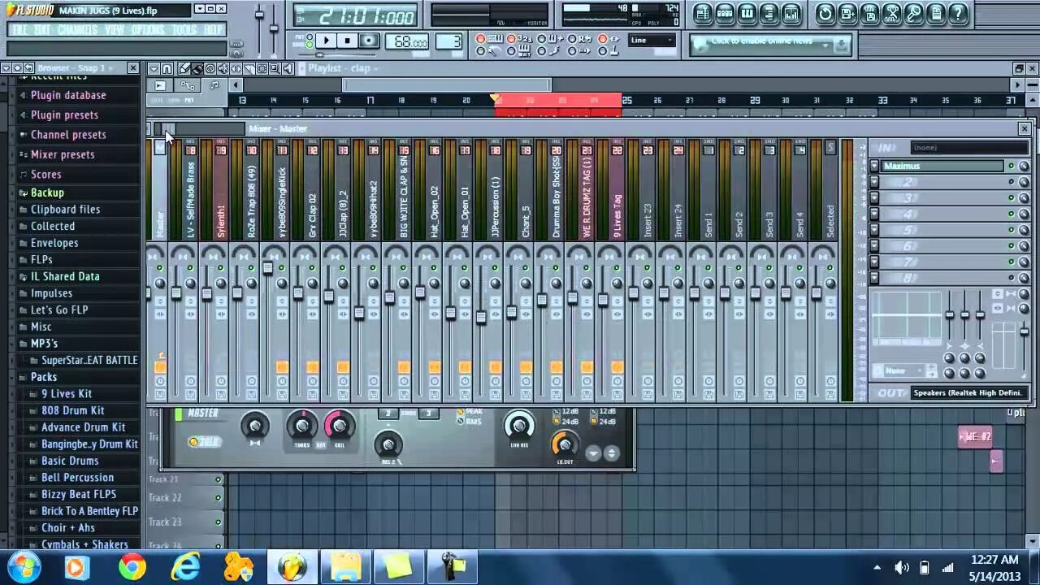1040x585 pixels.
Task: Open the Browser window toolbar icon
Action: (x=769, y=13)
